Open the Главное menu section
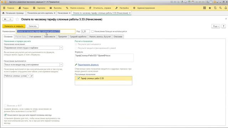The height and width of the screenshot is (128, 228). (x=11, y=8)
